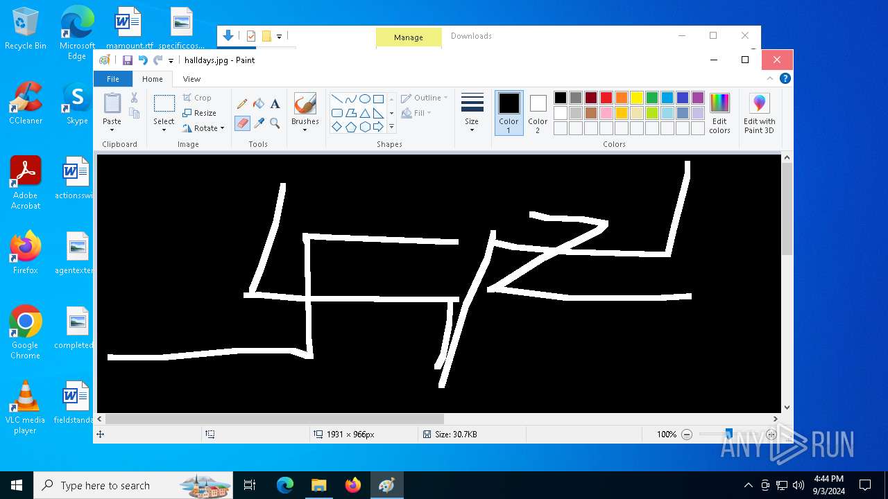888x499 pixels.
Task: Click the horizontal scrollbar of canvas
Action: [x=275, y=419]
